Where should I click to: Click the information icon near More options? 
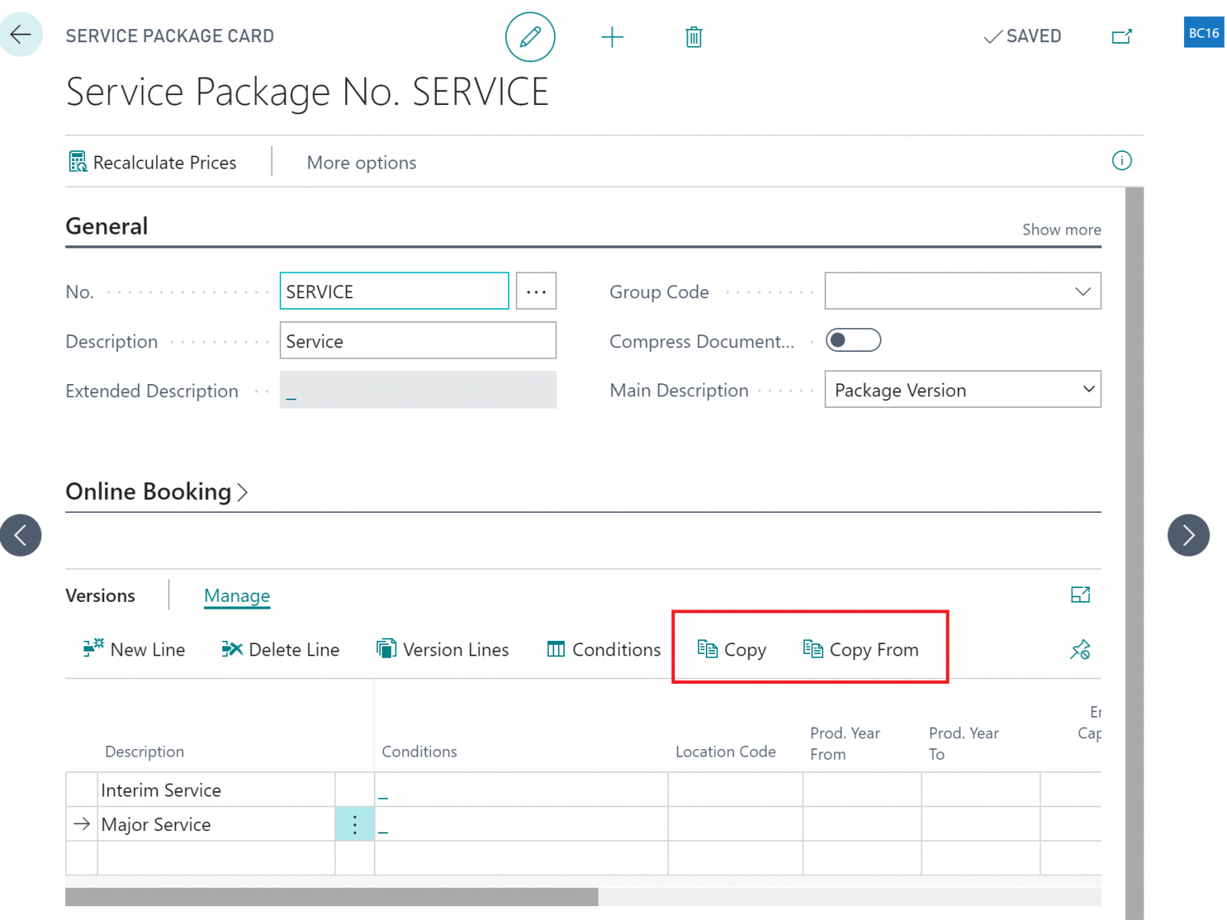tap(1121, 160)
